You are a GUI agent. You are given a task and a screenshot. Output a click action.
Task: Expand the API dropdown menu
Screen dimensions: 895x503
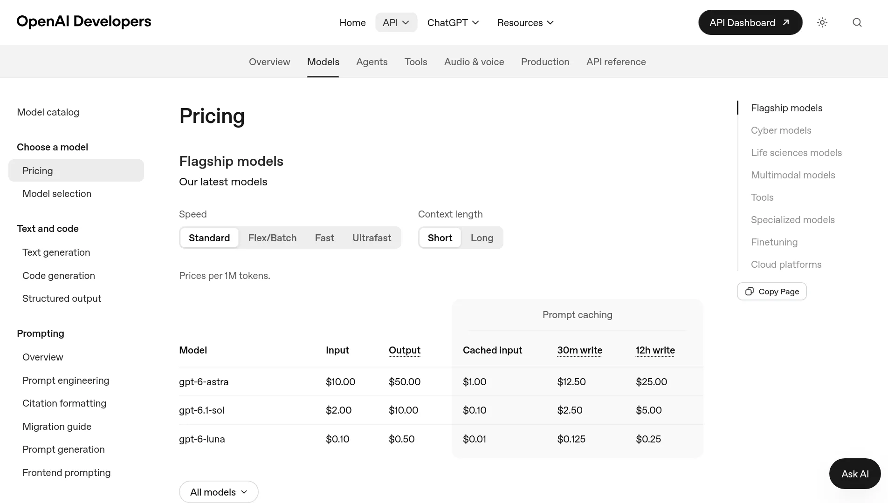pos(396,22)
